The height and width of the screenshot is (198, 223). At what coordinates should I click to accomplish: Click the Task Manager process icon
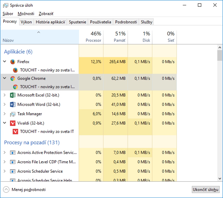click(13, 114)
